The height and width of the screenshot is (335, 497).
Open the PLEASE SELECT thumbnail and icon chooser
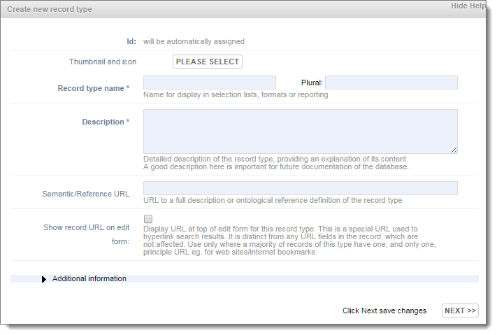click(208, 62)
